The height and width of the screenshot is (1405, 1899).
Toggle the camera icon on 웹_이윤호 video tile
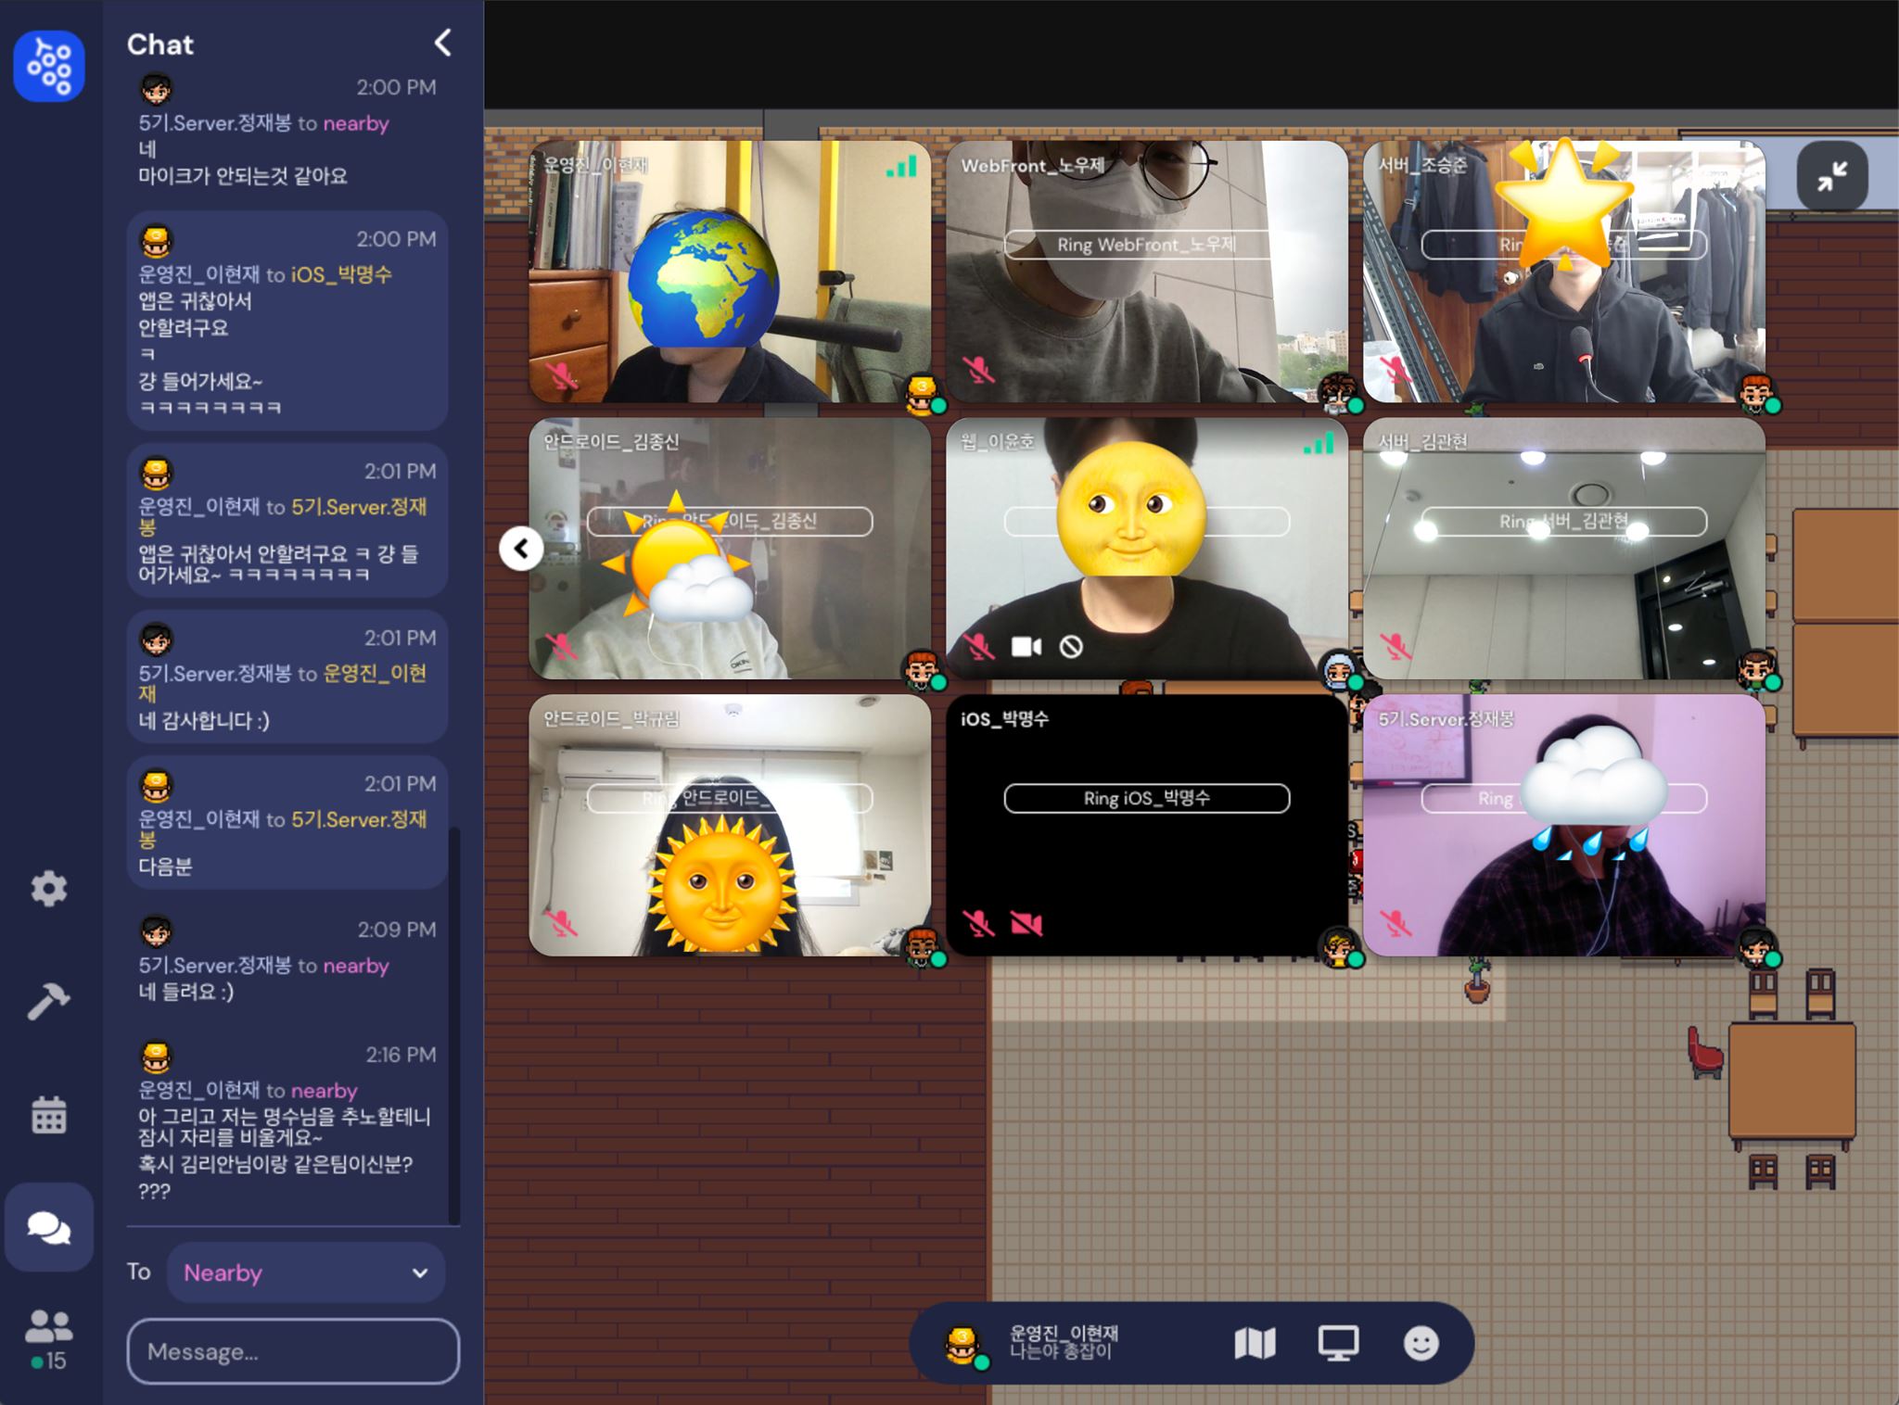(1026, 646)
